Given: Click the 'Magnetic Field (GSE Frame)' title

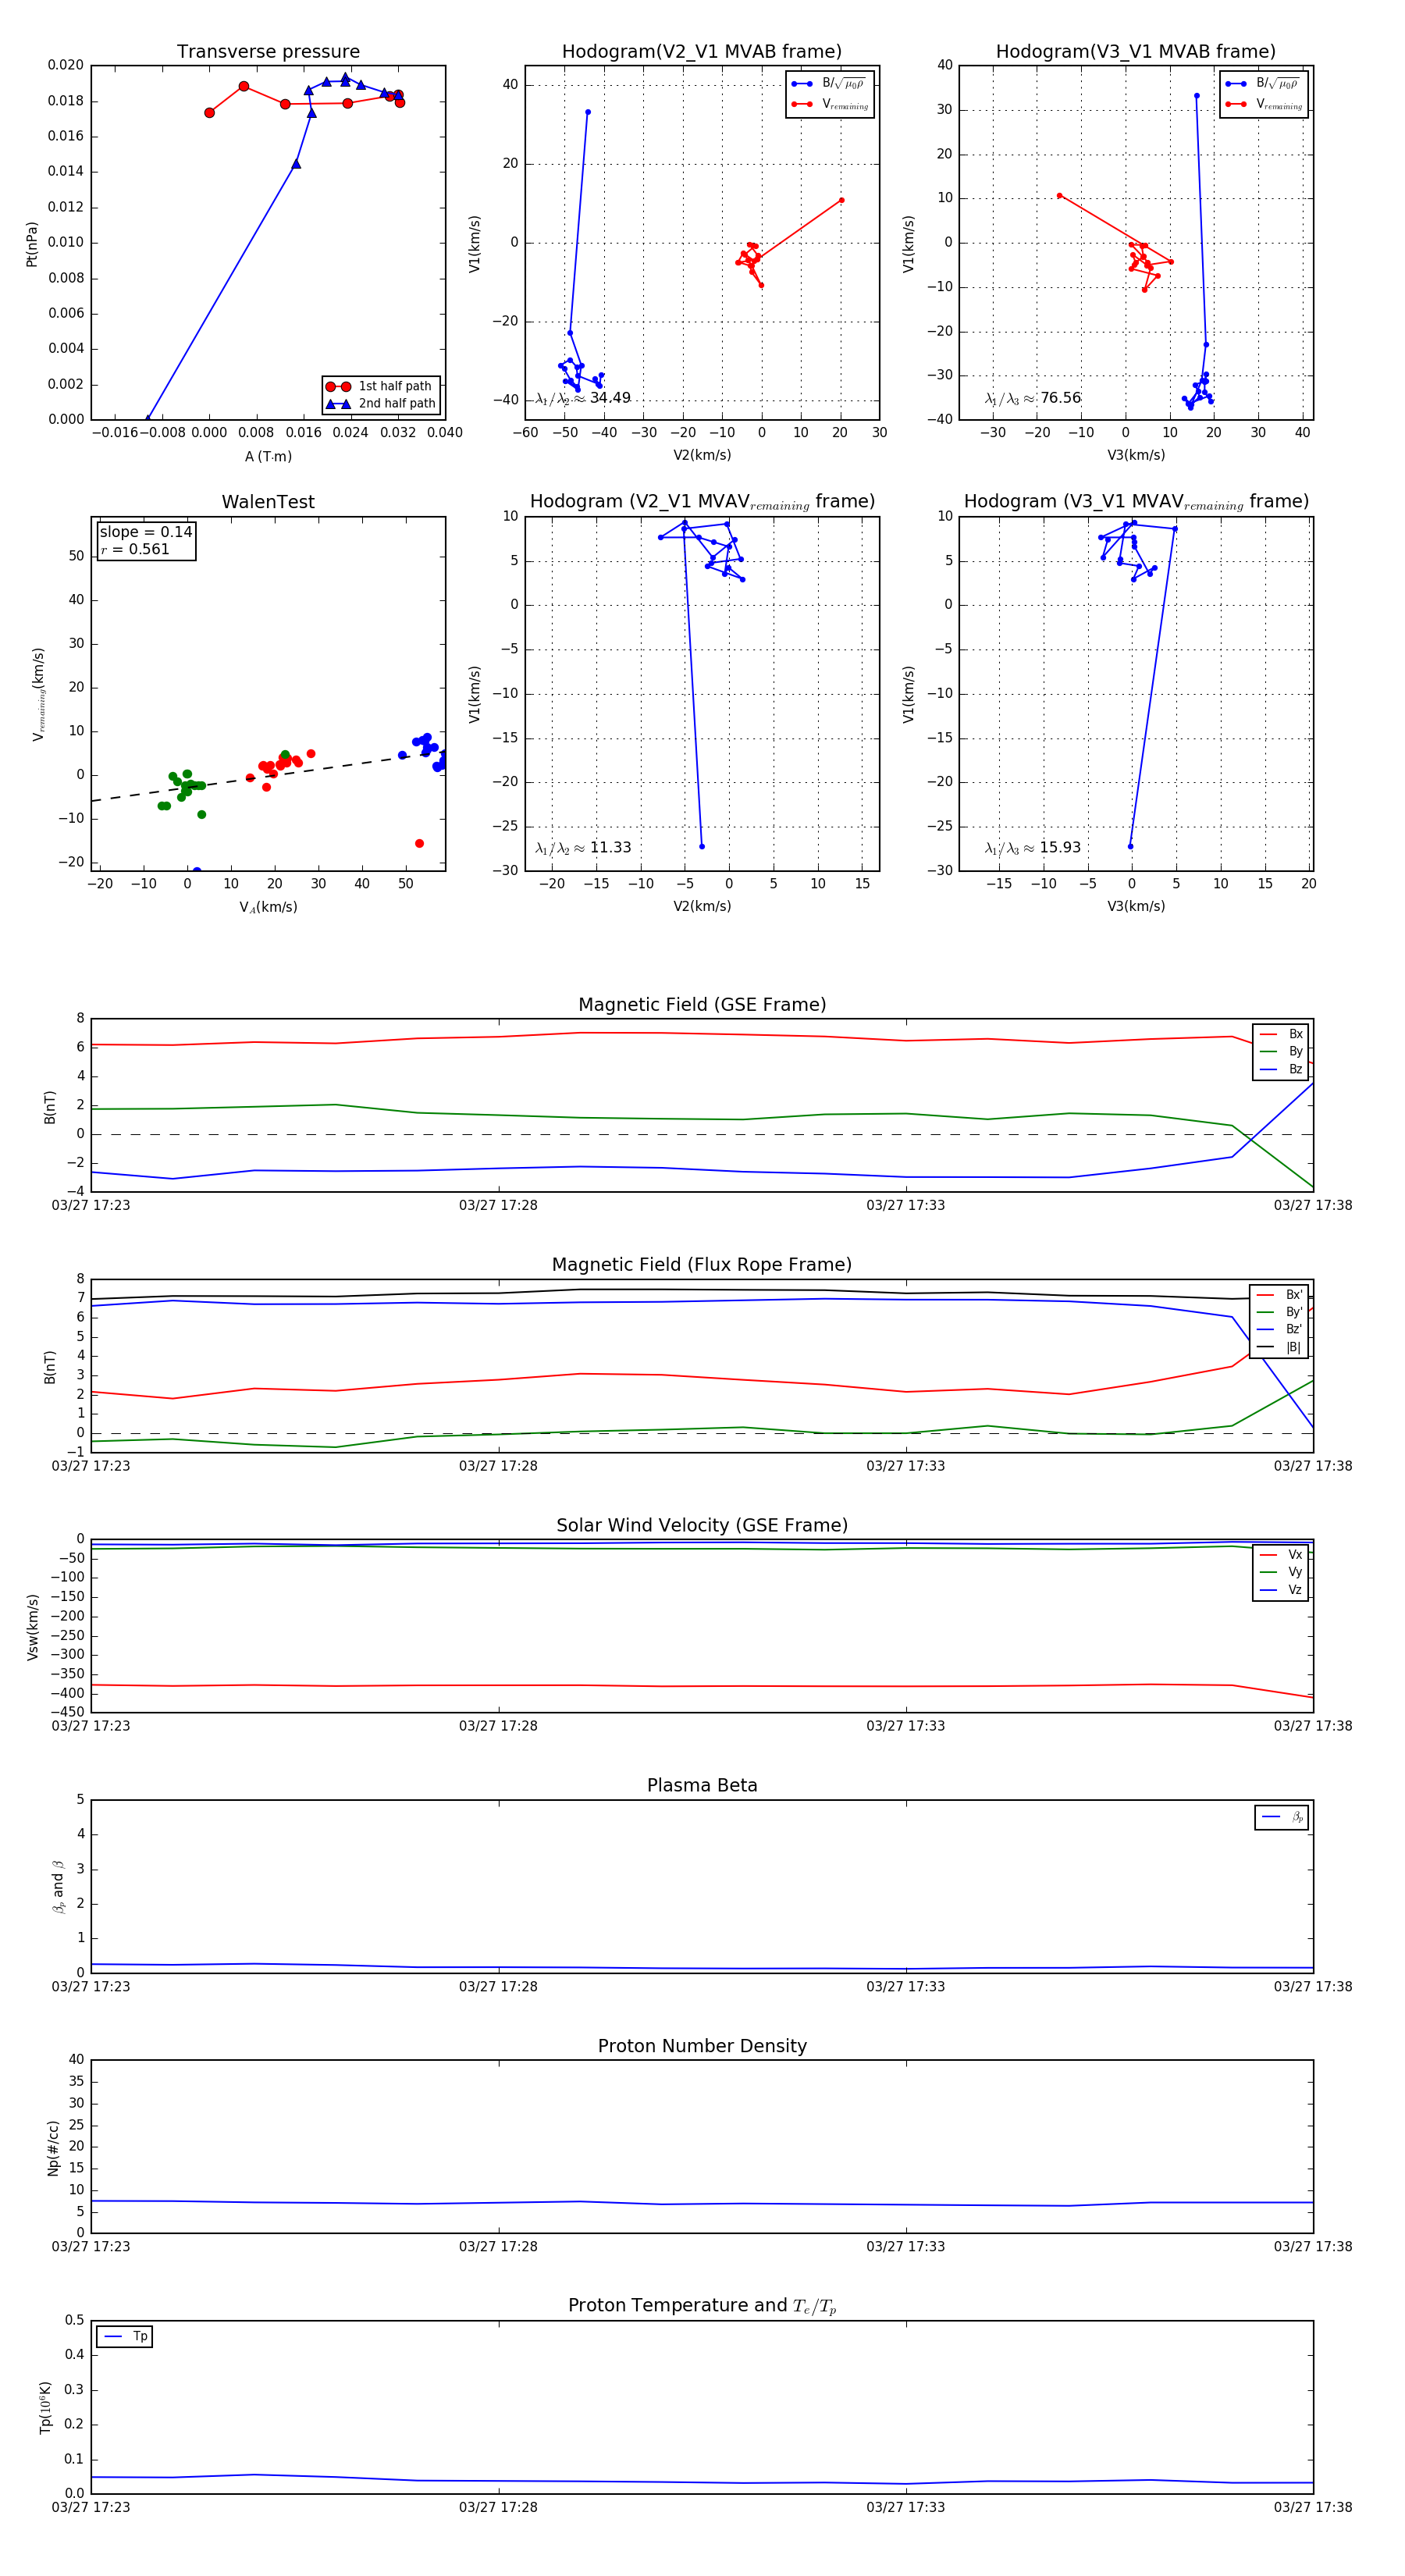Looking at the screenshot, I should click(702, 1005).
